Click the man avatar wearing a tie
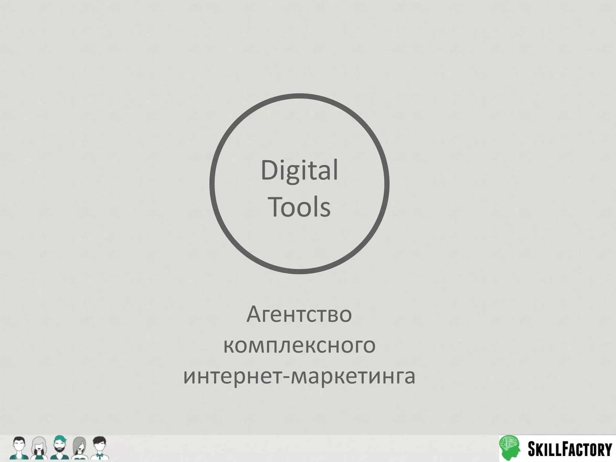616x462 pixels. [x=99, y=448]
